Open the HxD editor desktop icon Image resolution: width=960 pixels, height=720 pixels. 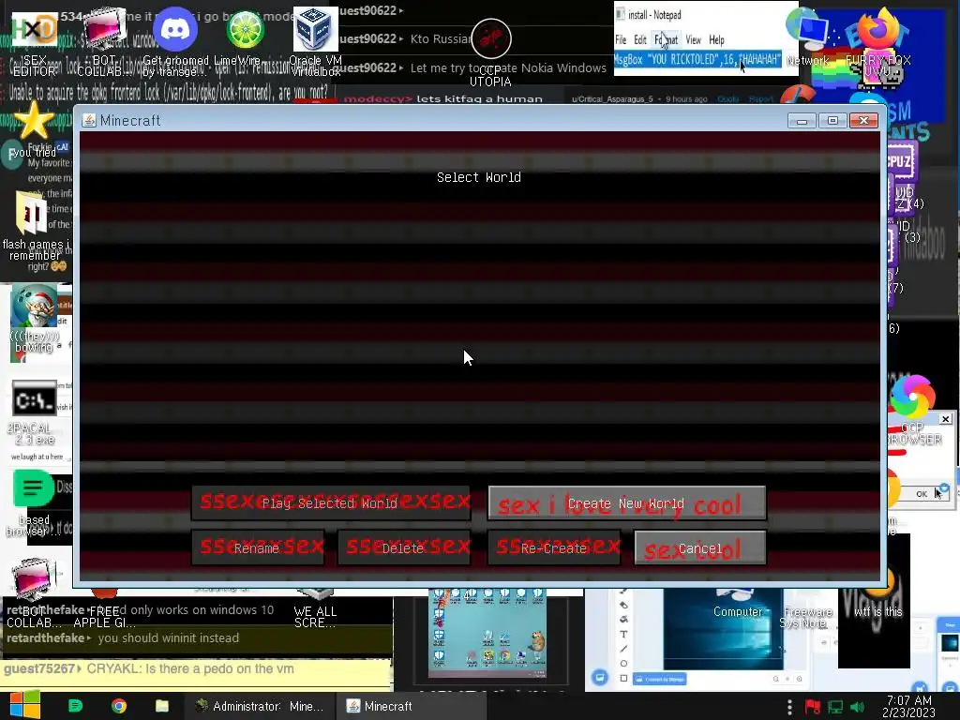(35, 29)
